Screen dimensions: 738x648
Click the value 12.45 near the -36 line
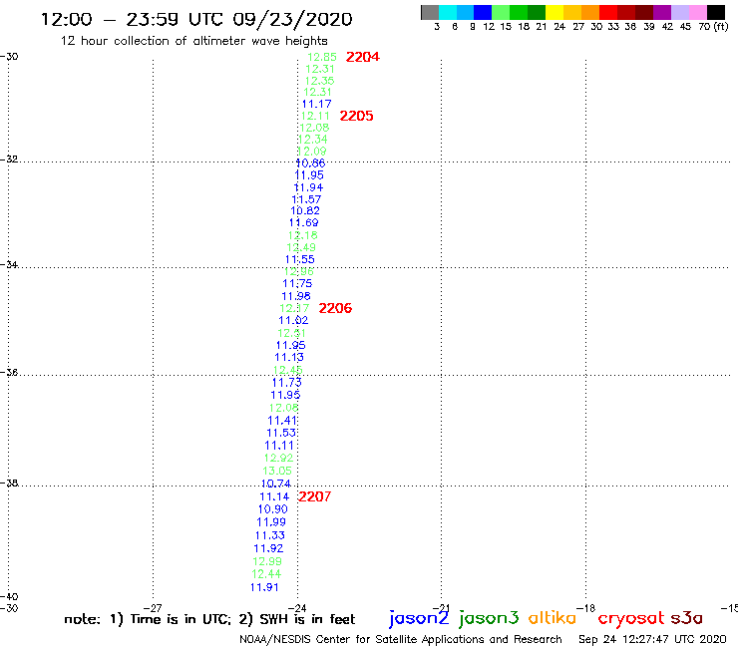(287, 370)
